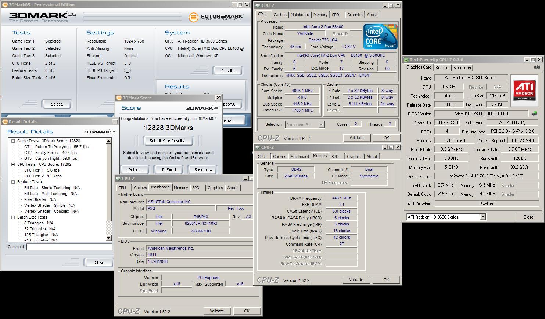Viewport: 545px width, 319px height.
Task: Open the GPU selection dropdown in GPU-Z
Action: click(x=483, y=217)
